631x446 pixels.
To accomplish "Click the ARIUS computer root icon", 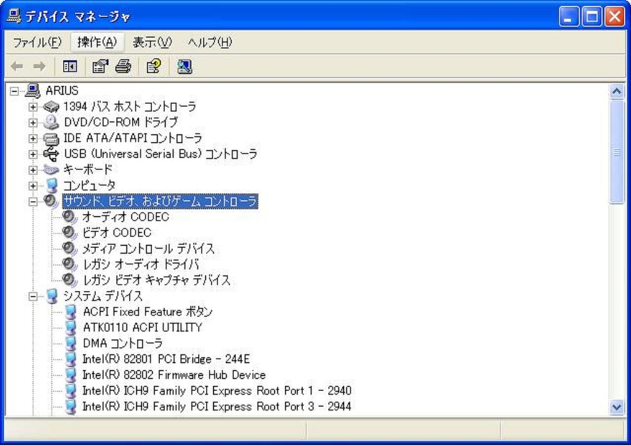I will [33, 91].
